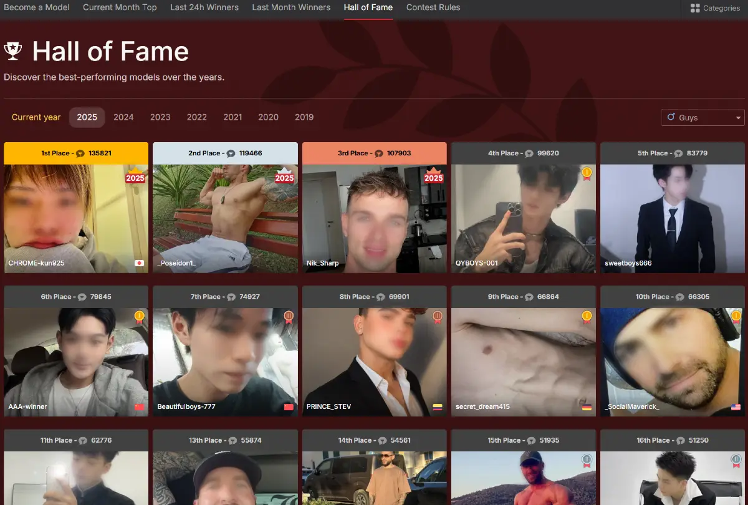The image size is (748, 505).
Task: Click the 13th Place header score 55874
Action: [x=251, y=441]
